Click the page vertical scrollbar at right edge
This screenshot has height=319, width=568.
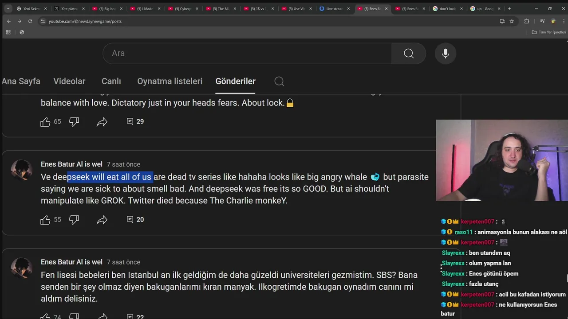coord(566,278)
